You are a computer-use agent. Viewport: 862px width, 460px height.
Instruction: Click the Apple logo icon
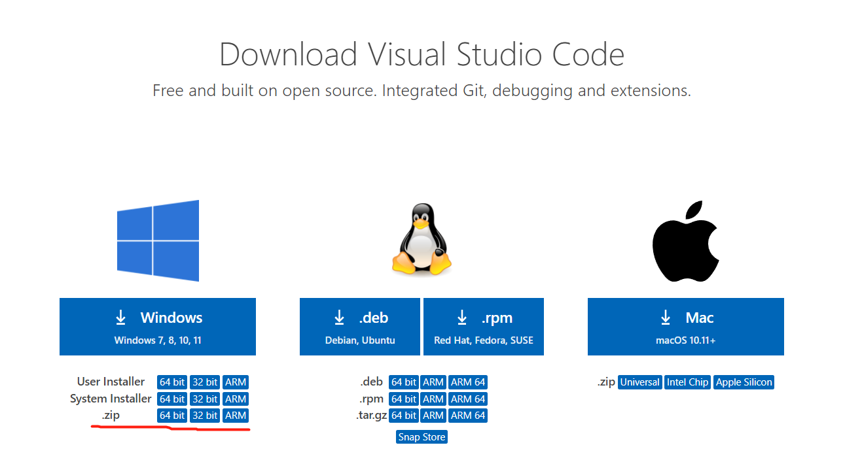pyautogui.click(x=685, y=241)
